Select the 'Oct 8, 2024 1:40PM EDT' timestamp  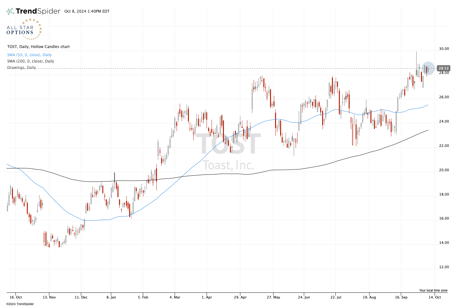87,11
